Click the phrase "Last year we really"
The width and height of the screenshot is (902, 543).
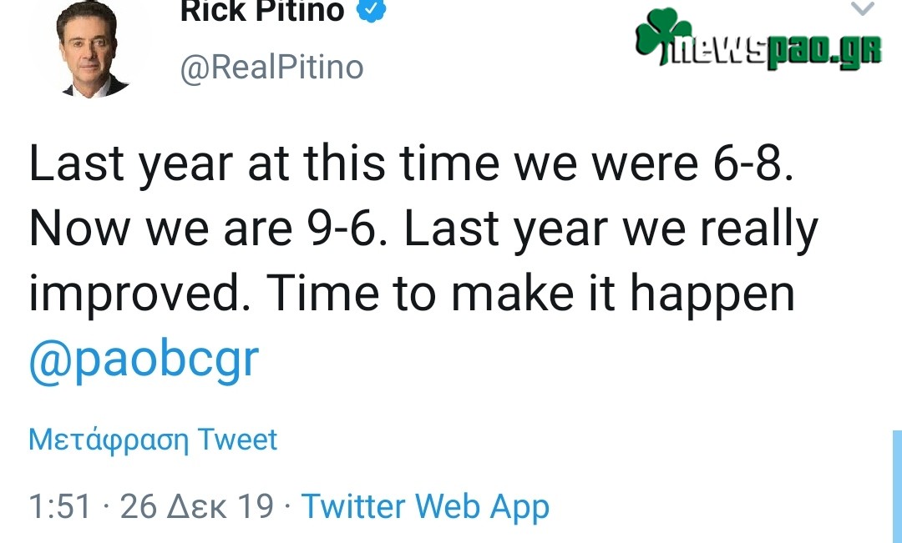(x=610, y=229)
